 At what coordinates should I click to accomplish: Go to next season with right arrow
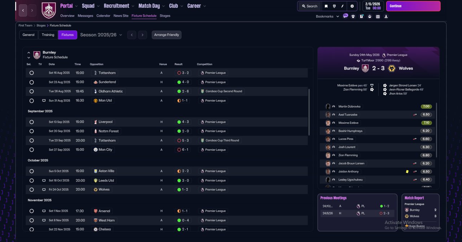point(143,35)
